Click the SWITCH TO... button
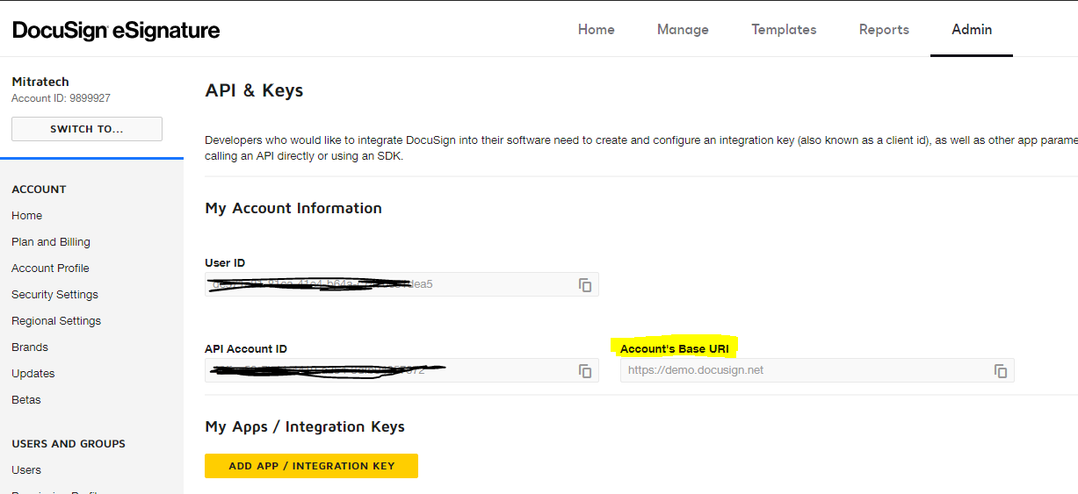 point(87,129)
